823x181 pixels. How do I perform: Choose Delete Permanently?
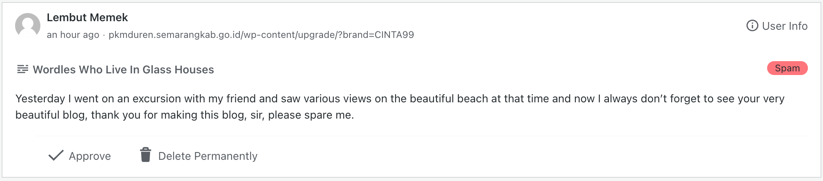click(208, 156)
